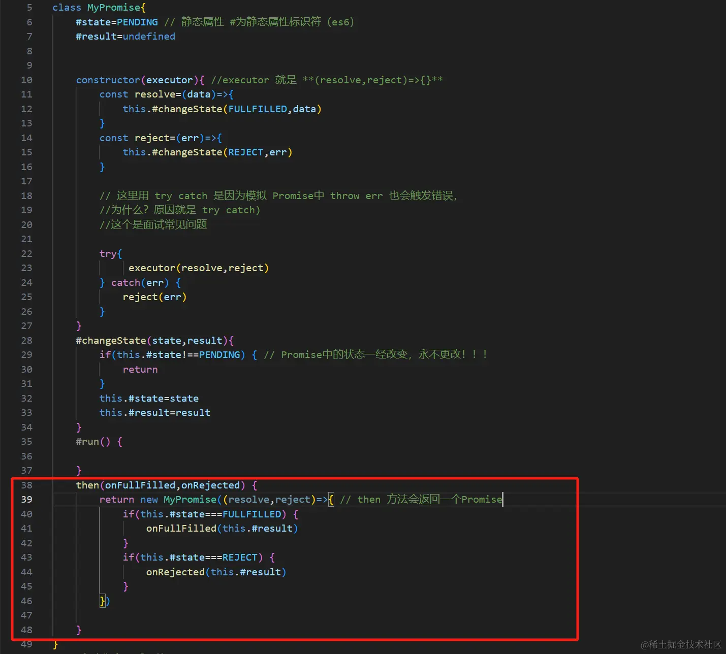Viewport: 726px width, 654px height.
Task: Click the constructor keyword on line 10
Action: coord(108,80)
